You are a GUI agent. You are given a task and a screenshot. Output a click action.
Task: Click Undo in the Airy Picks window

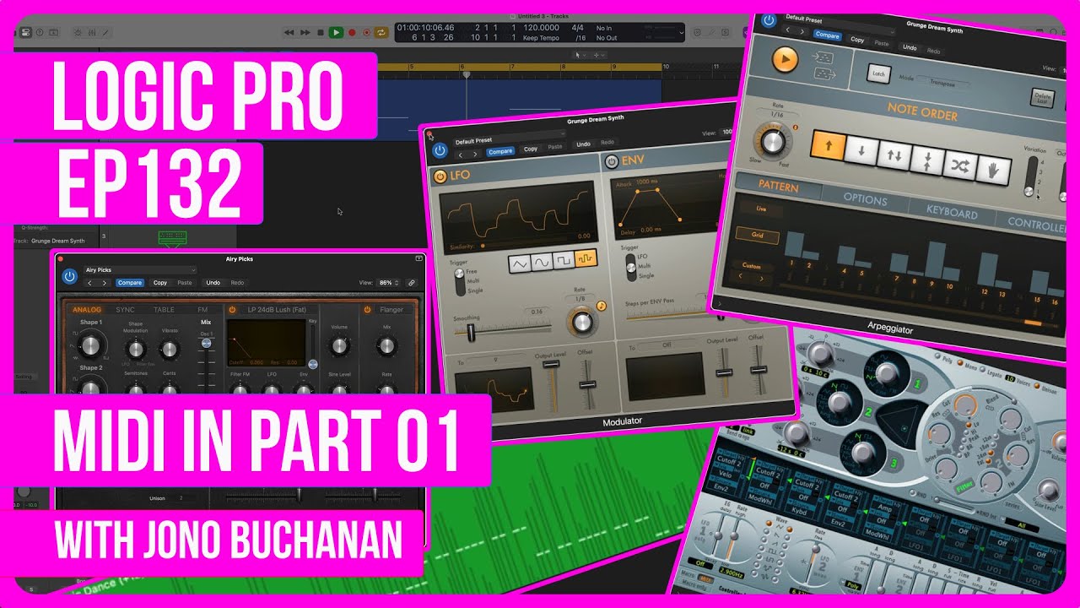click(213, 283)
